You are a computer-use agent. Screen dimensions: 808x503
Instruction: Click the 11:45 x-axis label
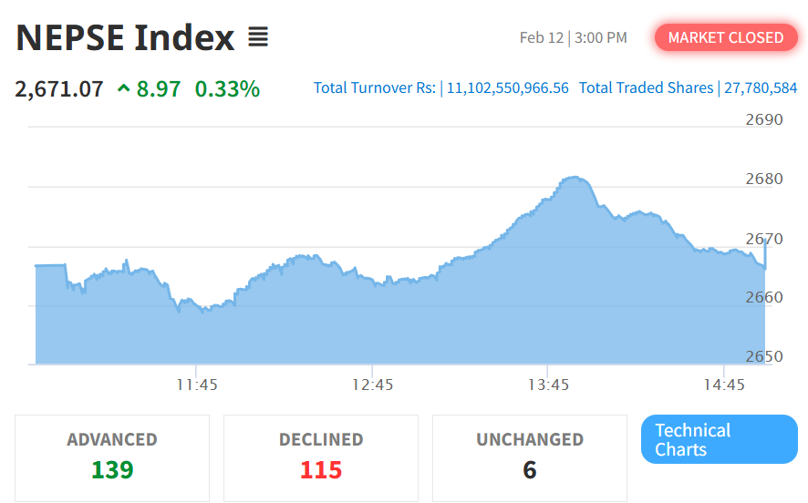pos(197,385)
